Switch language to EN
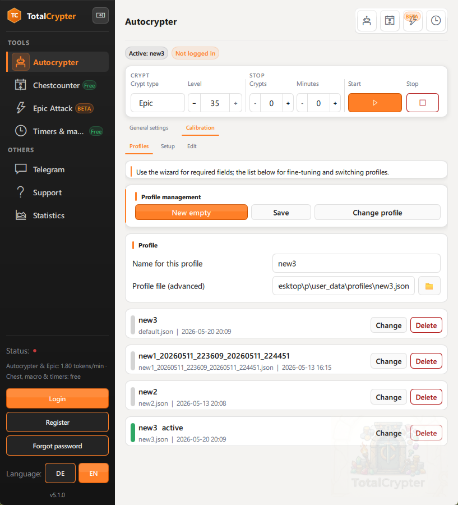The height and width of the screenshot is (505, 458). point(94,473)
